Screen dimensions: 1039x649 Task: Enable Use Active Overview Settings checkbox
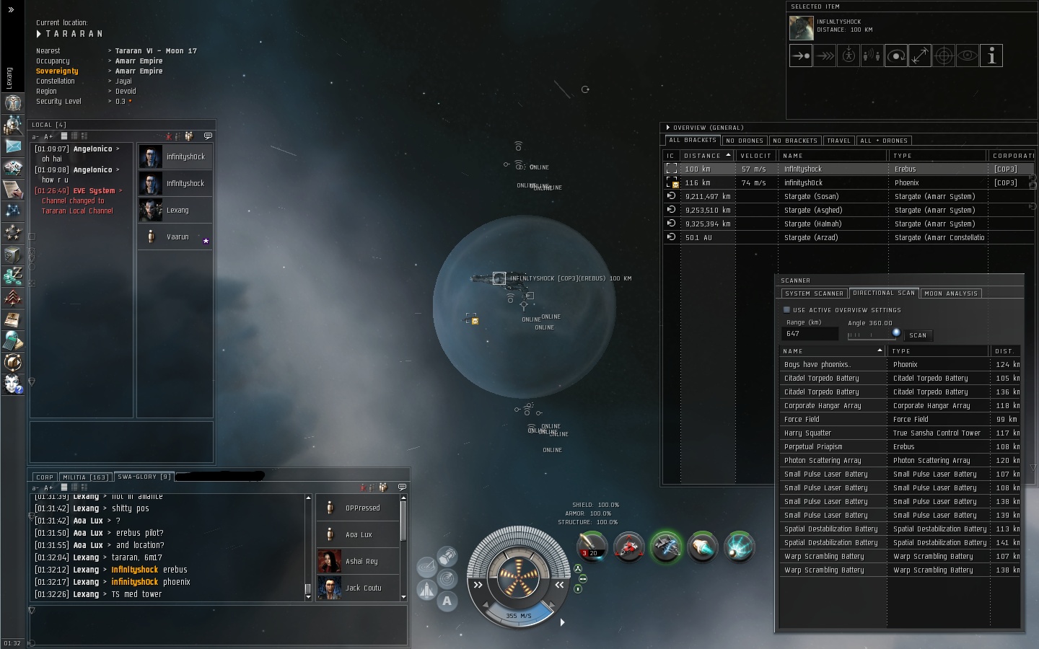tap(786, 310)
